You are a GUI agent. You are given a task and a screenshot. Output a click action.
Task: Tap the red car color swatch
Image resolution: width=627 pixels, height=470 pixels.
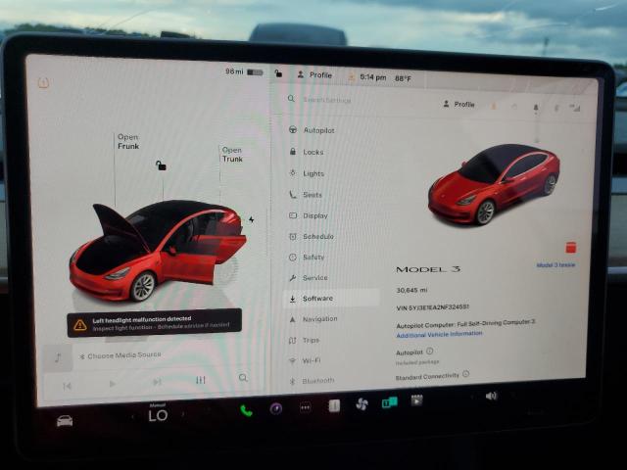pos(571,248)
